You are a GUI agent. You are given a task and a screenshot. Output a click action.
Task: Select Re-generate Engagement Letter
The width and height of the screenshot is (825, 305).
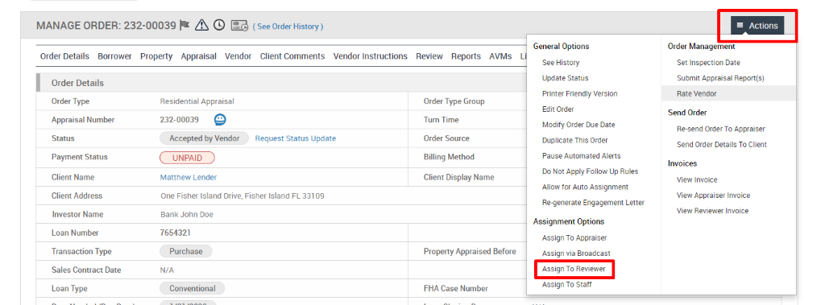pos(593,203)
